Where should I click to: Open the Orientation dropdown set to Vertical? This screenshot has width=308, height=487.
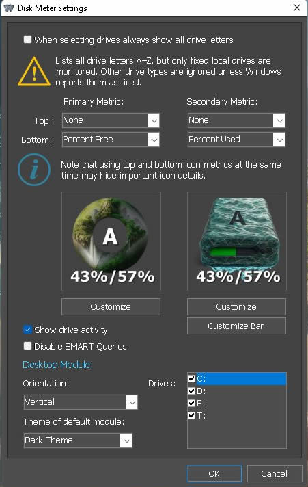tap(81, 402)
